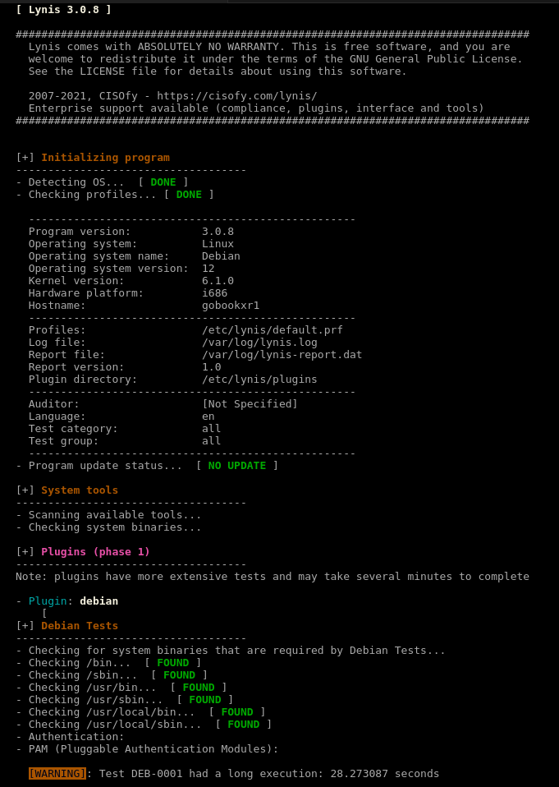The height and width of the screenshot is (787, 559).
Task: Click the Auditor value [Not Specified]
Action: tap(250, 404)
